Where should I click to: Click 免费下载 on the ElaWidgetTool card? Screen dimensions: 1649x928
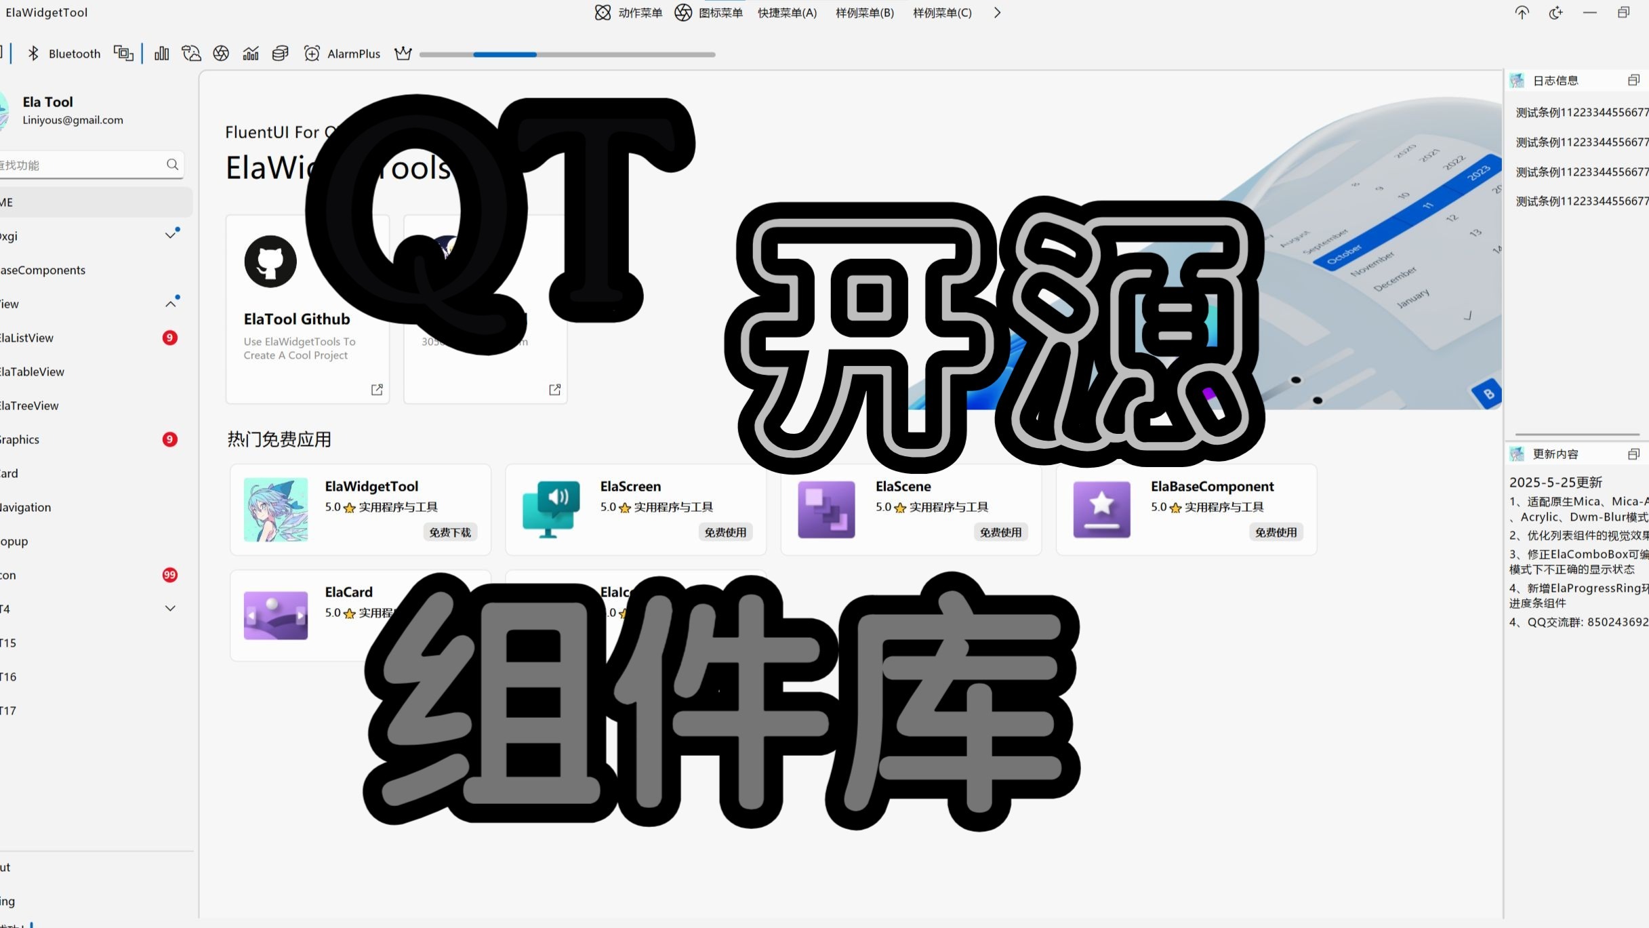450,533
